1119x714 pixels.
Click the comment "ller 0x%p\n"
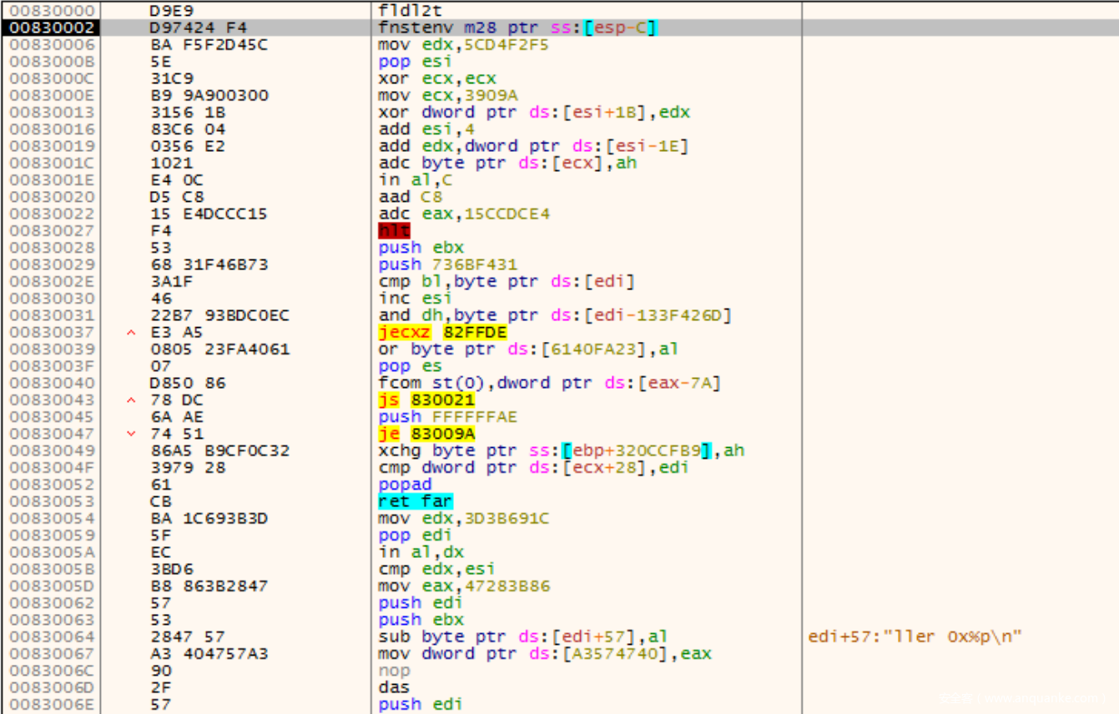(x=915, y=636)
